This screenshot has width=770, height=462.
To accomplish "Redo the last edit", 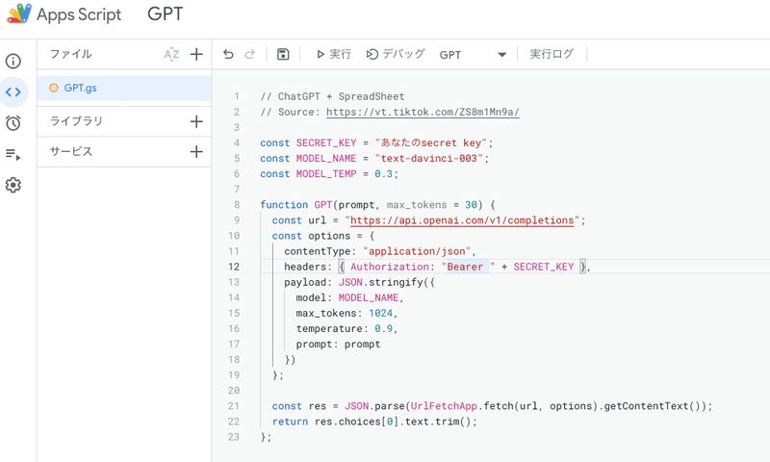I will (250, 54).
